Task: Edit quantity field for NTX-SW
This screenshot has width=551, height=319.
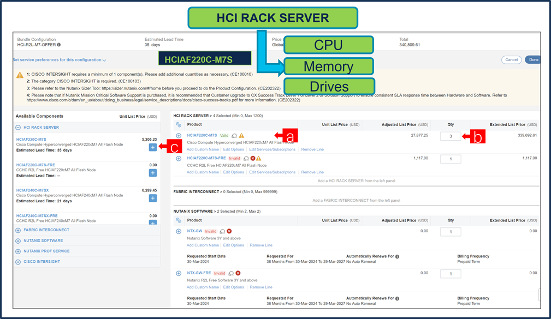Action: 451,232
